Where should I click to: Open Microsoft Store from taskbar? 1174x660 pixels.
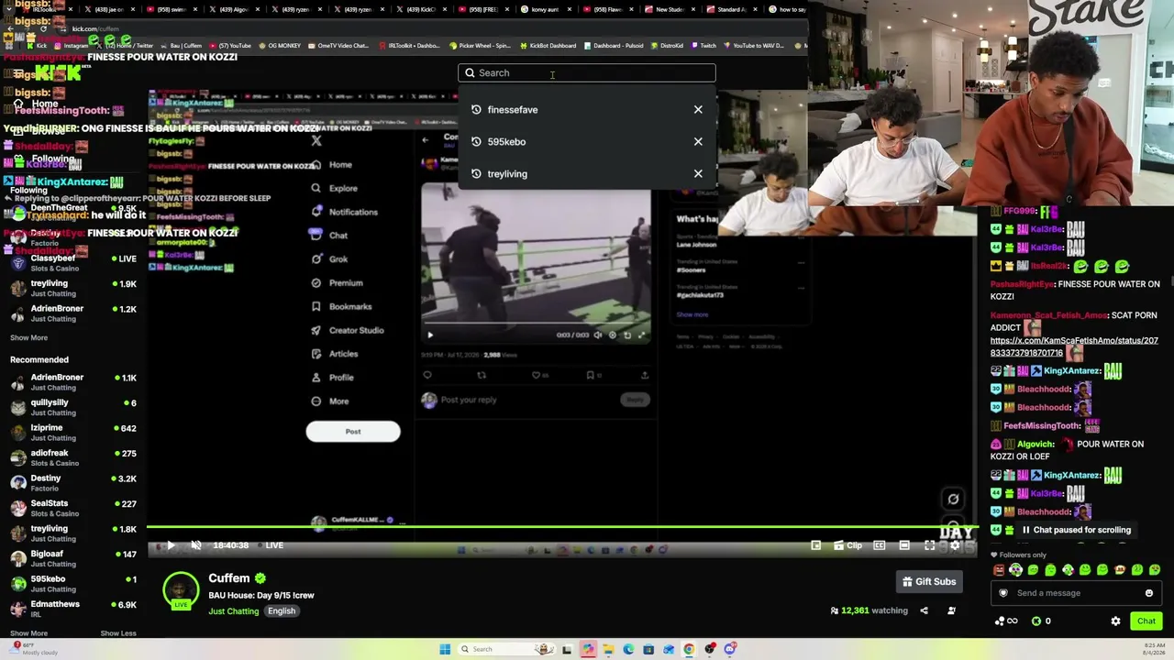(x=648, y=649)
